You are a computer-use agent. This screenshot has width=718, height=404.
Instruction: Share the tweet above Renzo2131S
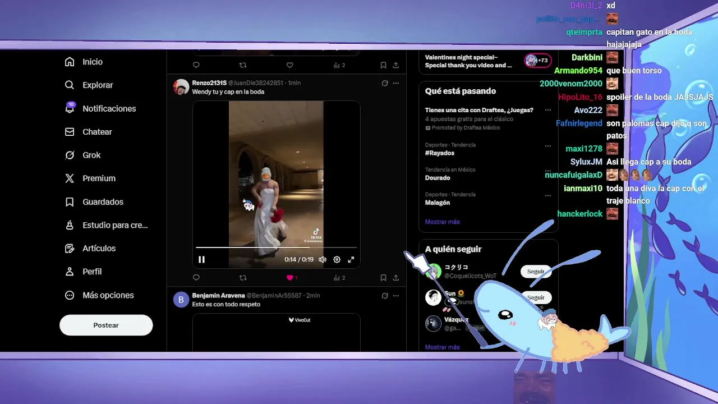(395, 65)
